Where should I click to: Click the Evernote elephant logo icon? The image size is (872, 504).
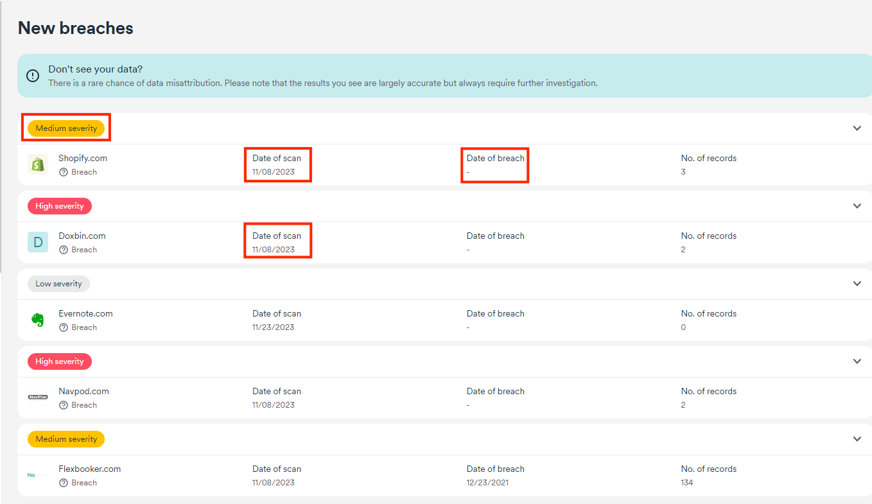[x=38, y=320]
